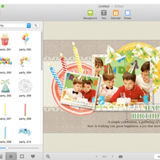The image size is (160, 160).
Task: Pick the gray stamp clipart party_006
Action: tap(25, 86)
